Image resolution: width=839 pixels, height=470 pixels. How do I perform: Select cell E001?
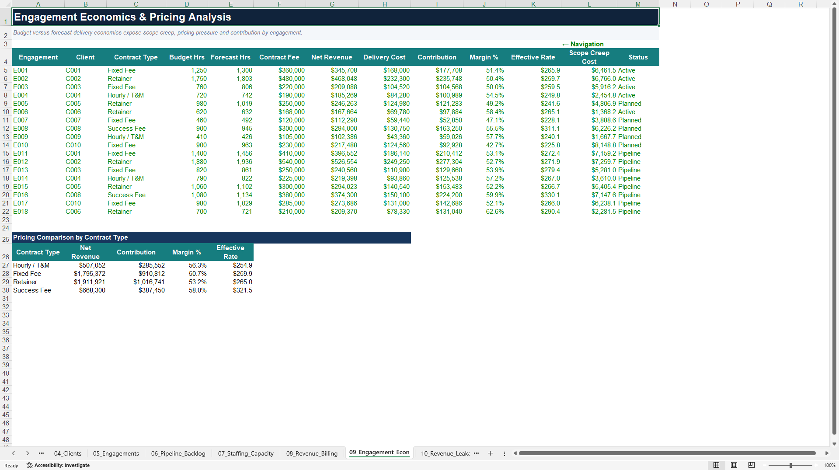[x=38, y=70]
